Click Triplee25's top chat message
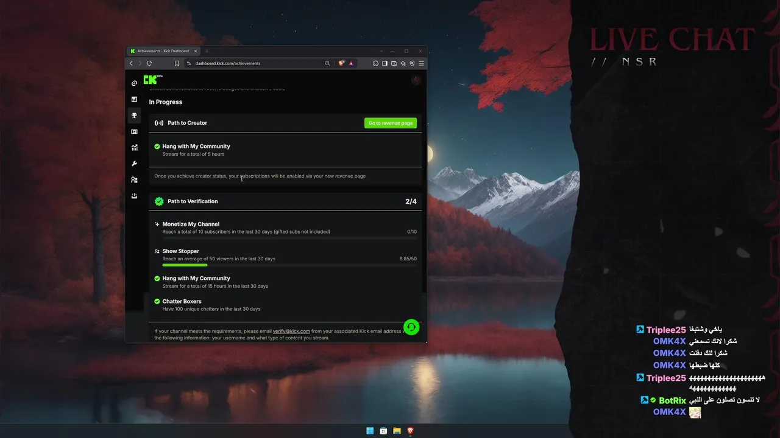The width and height of the screenshot is (780, 438). click(706, 329)
